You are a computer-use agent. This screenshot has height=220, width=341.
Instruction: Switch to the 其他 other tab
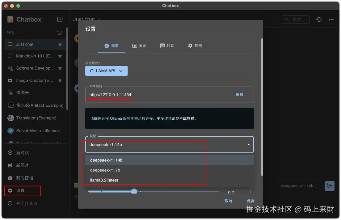[195, 46]
